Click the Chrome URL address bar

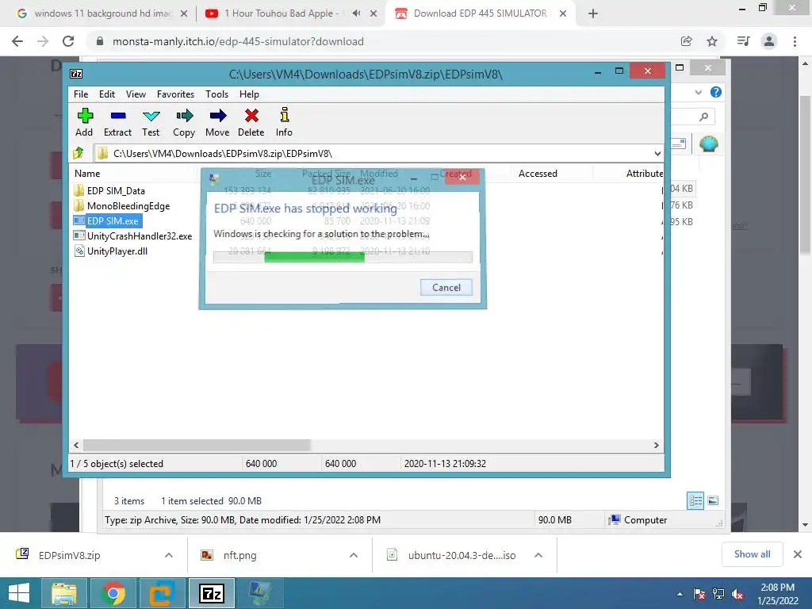click(x=383, y=41)
